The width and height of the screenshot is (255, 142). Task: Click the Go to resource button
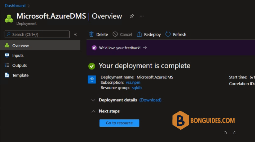(x=120, y=123)
